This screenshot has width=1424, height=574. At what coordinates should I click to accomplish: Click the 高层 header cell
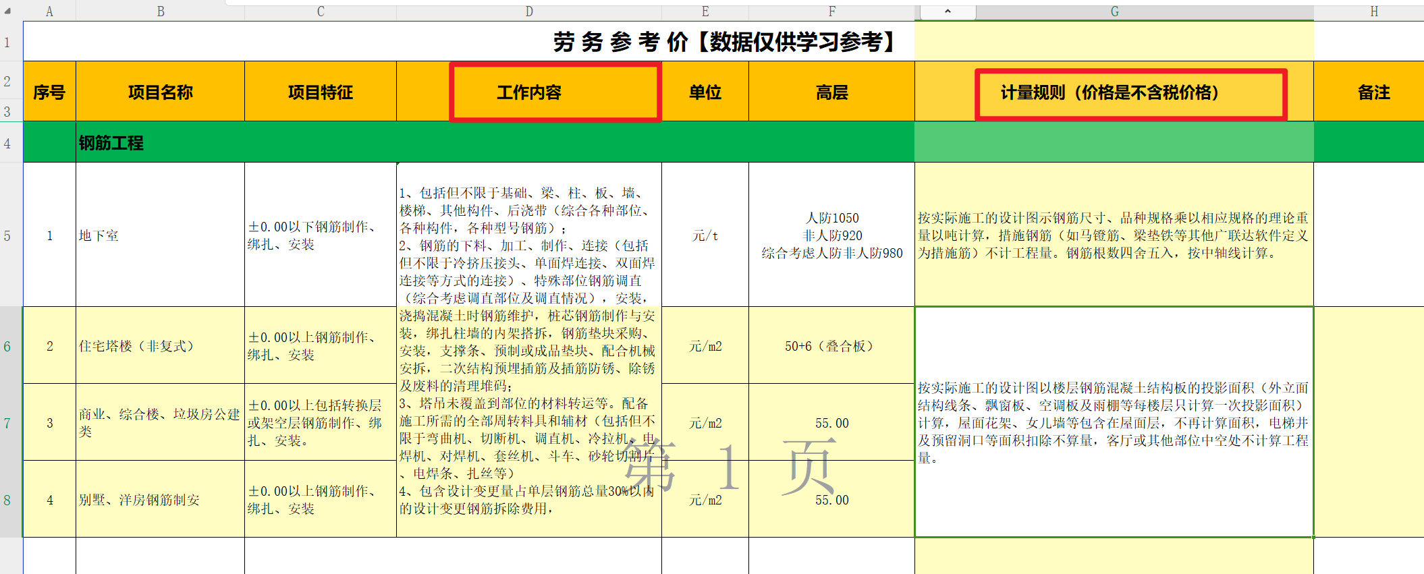click(831, 92)
